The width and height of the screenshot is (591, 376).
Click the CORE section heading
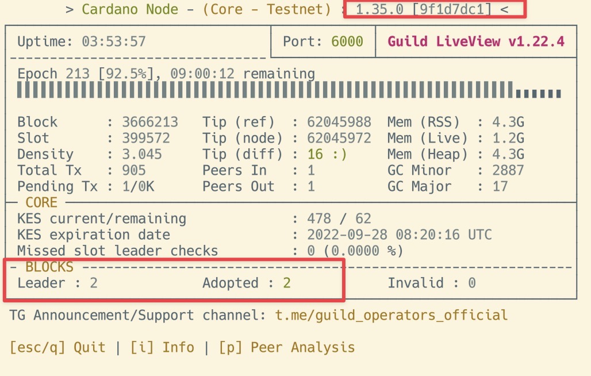[x=41, y=203]
